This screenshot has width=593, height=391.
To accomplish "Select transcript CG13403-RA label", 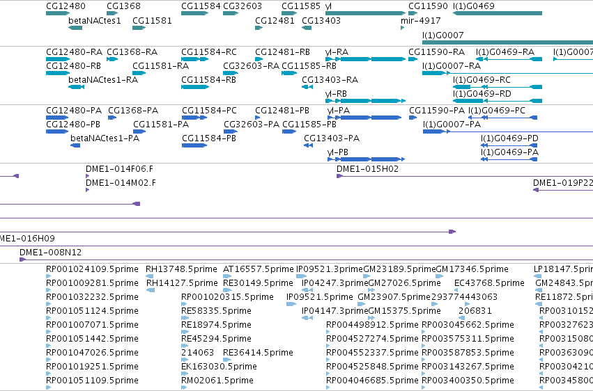I will 330,80.
